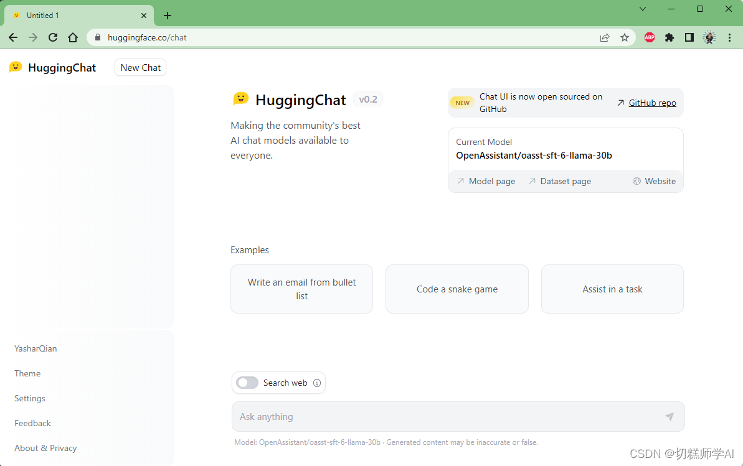Click the share page icon
Viewport: 743px width, 466px height.
[x=605, y=37]
